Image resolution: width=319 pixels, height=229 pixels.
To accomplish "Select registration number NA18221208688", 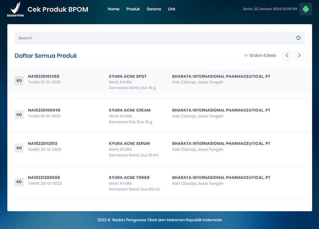I will pyautogui.click(x=44, y=177).
